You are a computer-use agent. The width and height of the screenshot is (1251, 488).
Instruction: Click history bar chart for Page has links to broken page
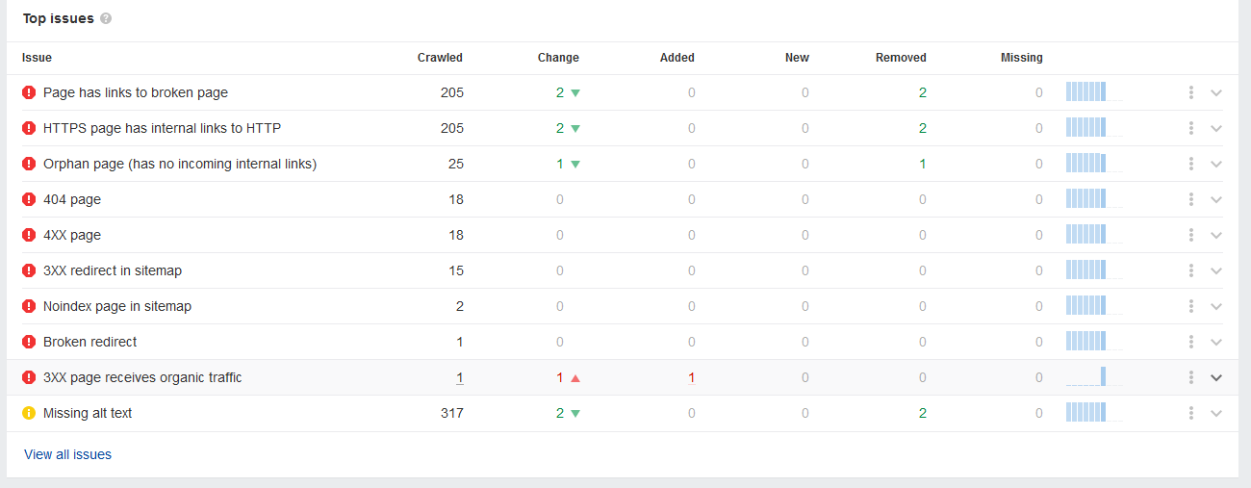click(1094, 92)
